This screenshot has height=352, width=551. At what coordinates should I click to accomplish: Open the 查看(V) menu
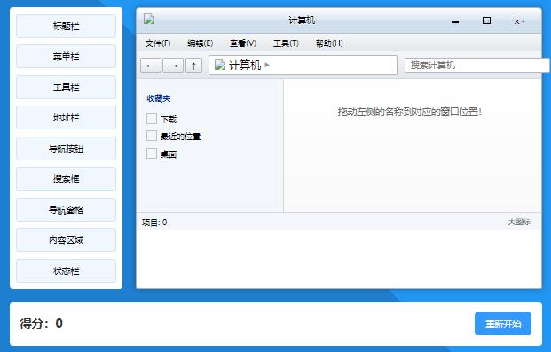pos(243,43)
